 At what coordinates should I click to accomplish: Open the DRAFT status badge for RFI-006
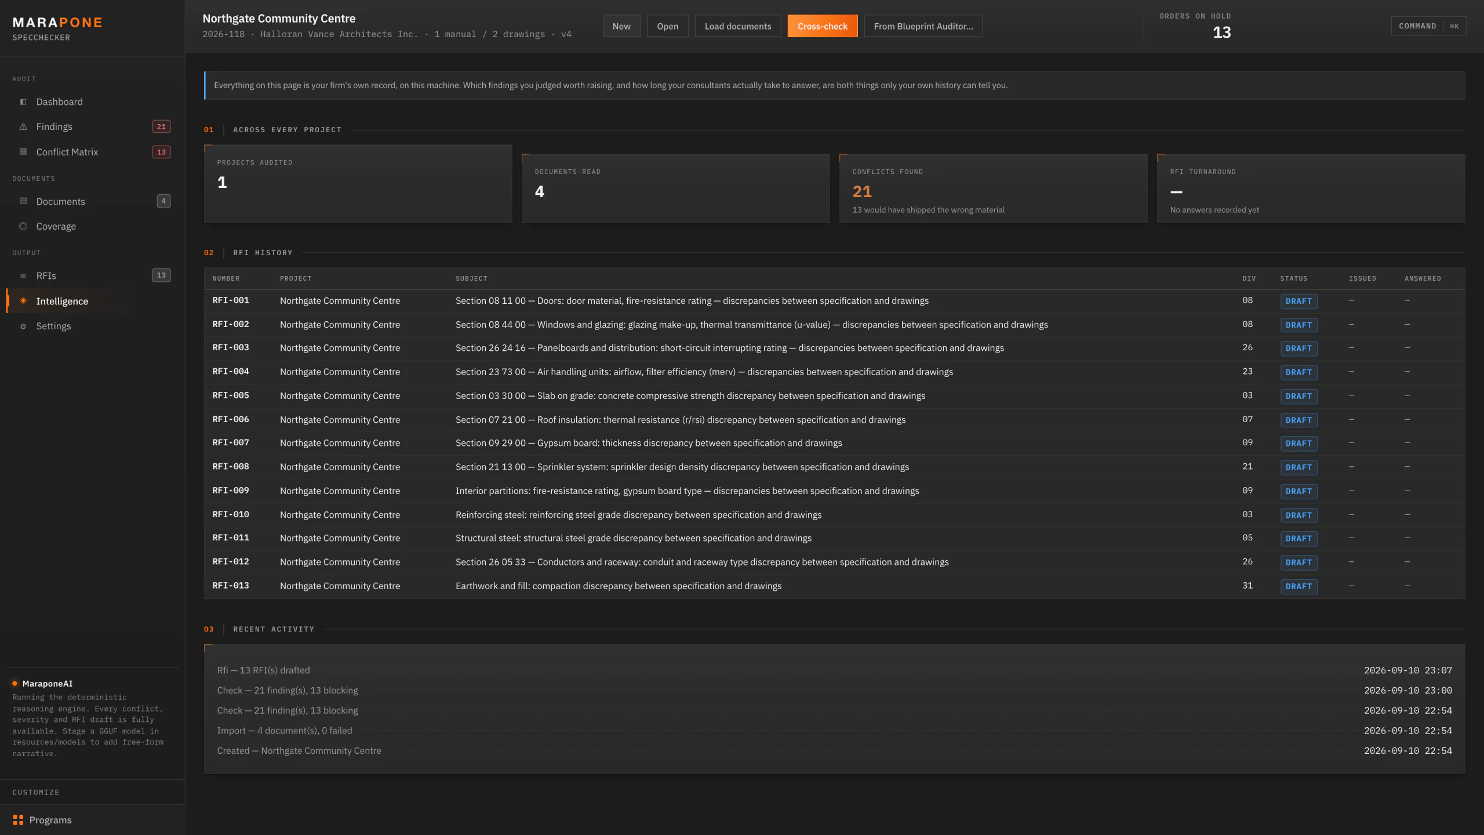[x=1298, y=420]
